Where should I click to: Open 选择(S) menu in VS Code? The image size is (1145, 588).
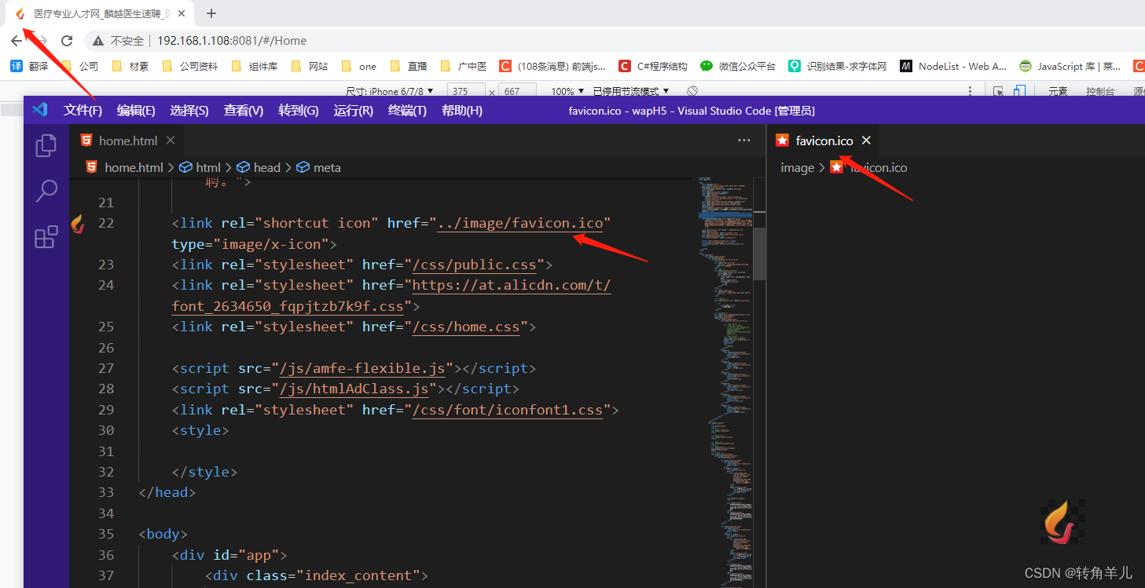pos(189,111)
